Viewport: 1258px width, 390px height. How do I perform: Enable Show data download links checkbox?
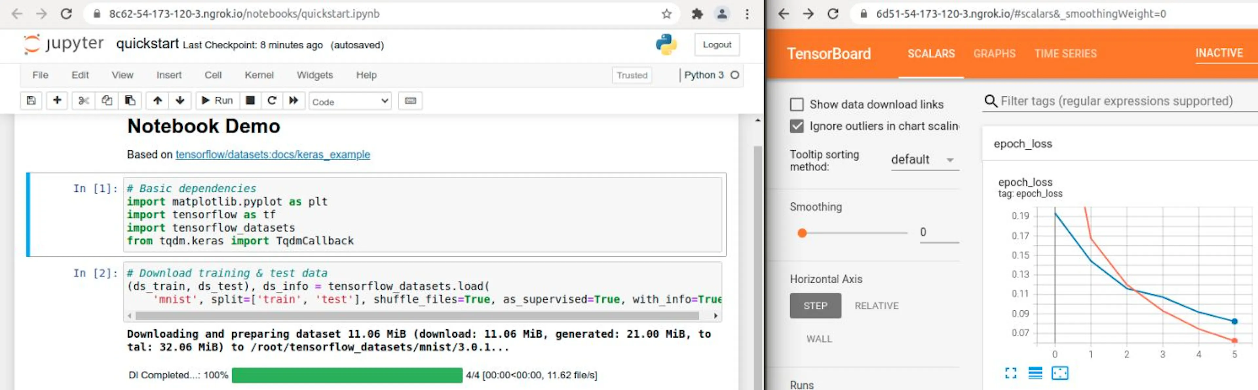(x=796, y=105)
